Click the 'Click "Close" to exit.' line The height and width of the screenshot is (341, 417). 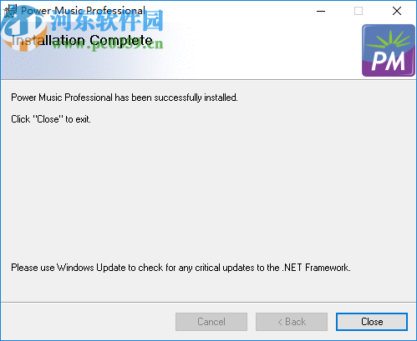point(51,119)
